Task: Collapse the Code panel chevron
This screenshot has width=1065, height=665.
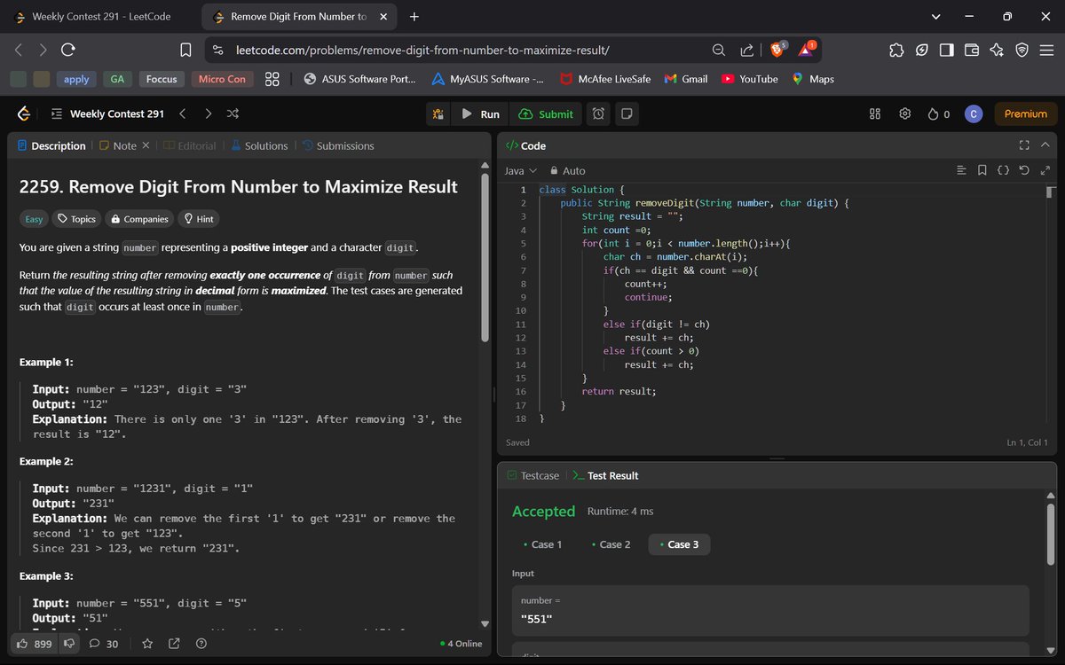Action: click(1045, 145)
